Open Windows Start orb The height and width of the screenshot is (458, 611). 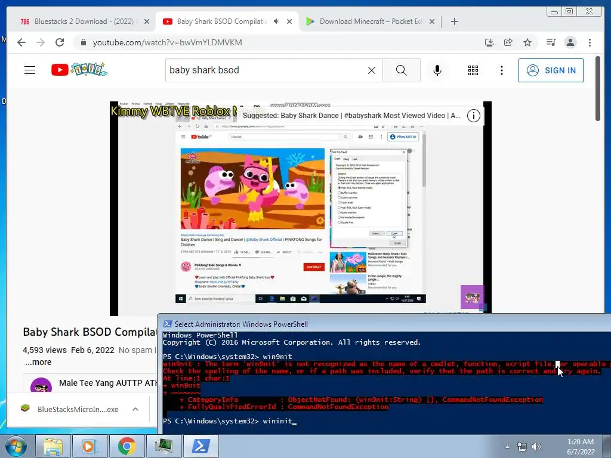[16, 446]
